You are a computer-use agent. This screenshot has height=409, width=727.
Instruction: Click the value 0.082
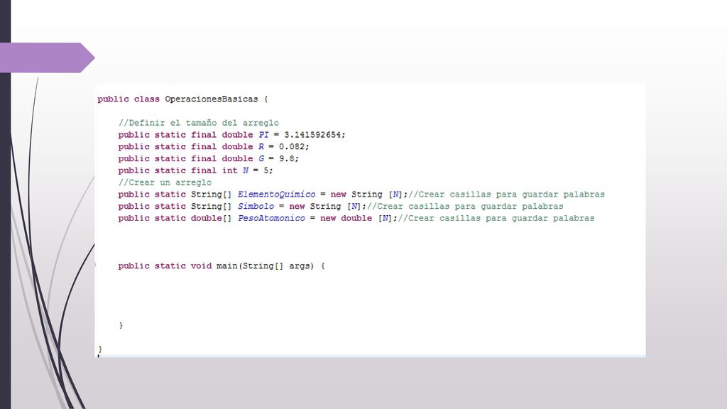[x=292, y=146]
